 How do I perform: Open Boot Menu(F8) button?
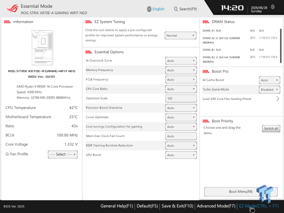tap(240, 191)
